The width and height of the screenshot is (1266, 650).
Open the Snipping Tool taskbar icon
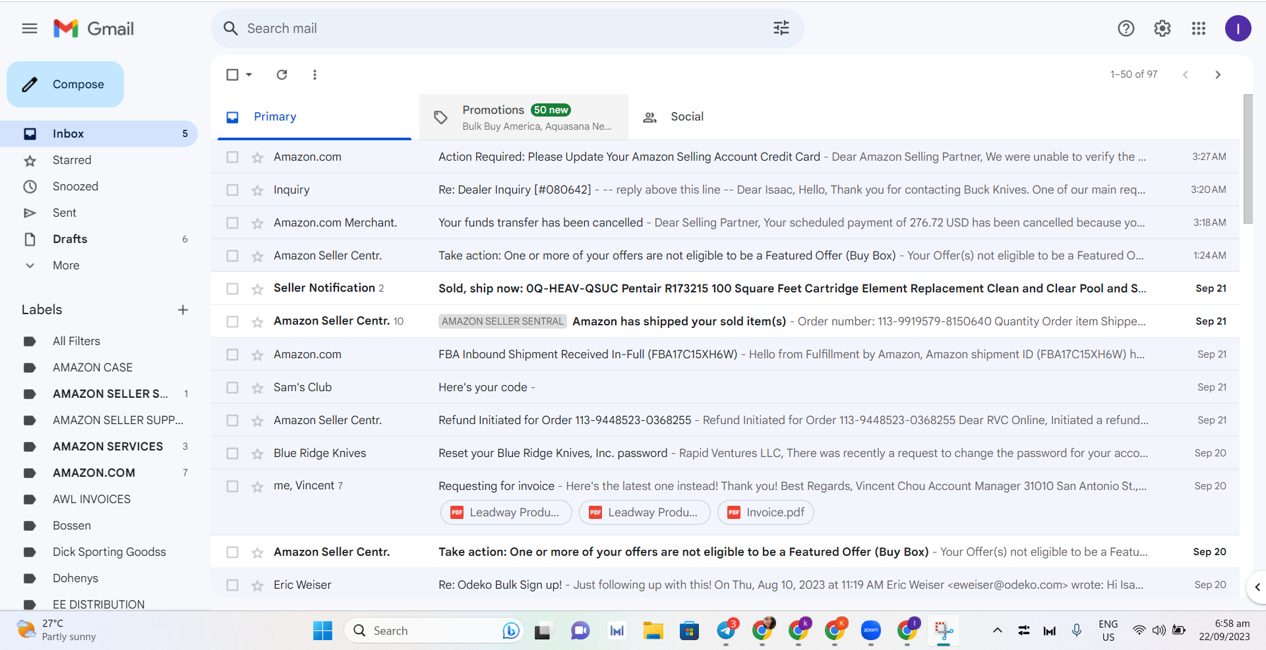[x=944, y=631]
